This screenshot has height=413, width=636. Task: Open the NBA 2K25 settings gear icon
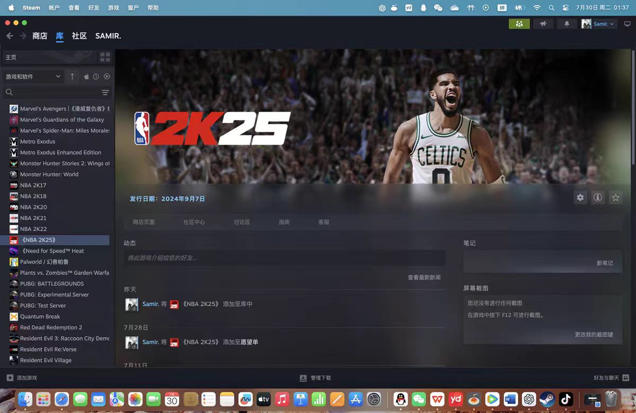(x=580, y=197)
